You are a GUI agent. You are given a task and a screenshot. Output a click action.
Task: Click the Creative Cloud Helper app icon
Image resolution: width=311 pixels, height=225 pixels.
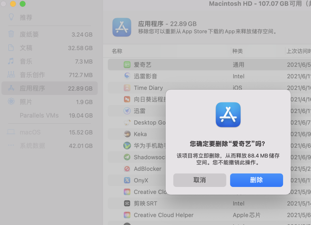pyautogui.click(x=127, y=215)
